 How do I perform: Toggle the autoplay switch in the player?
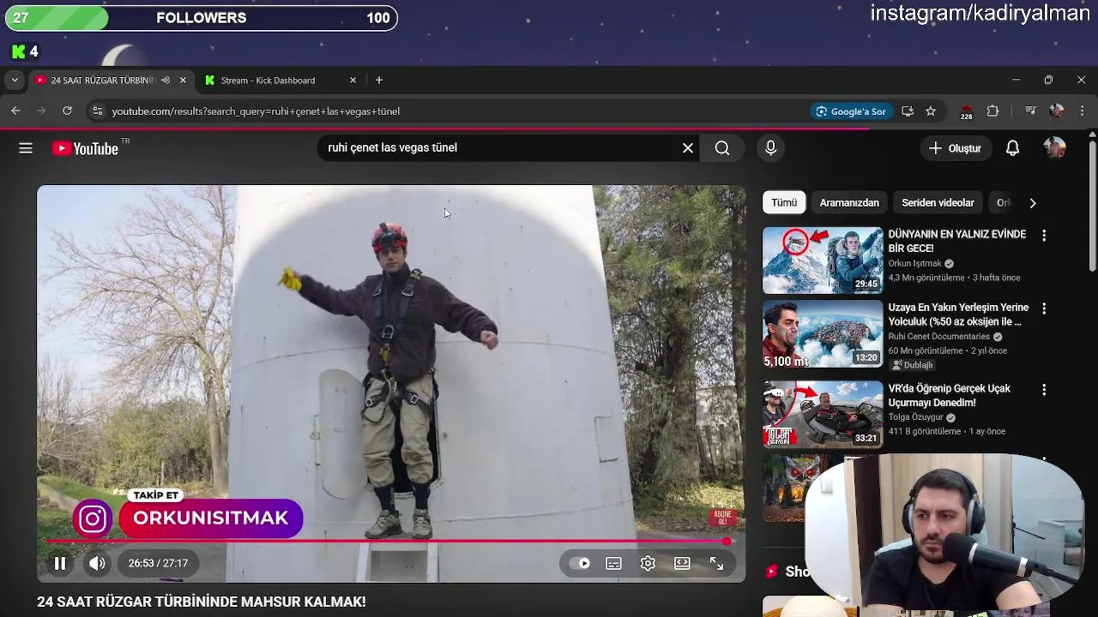pos(580,563)
